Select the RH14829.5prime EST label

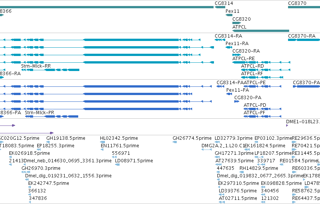pos(259,169)
